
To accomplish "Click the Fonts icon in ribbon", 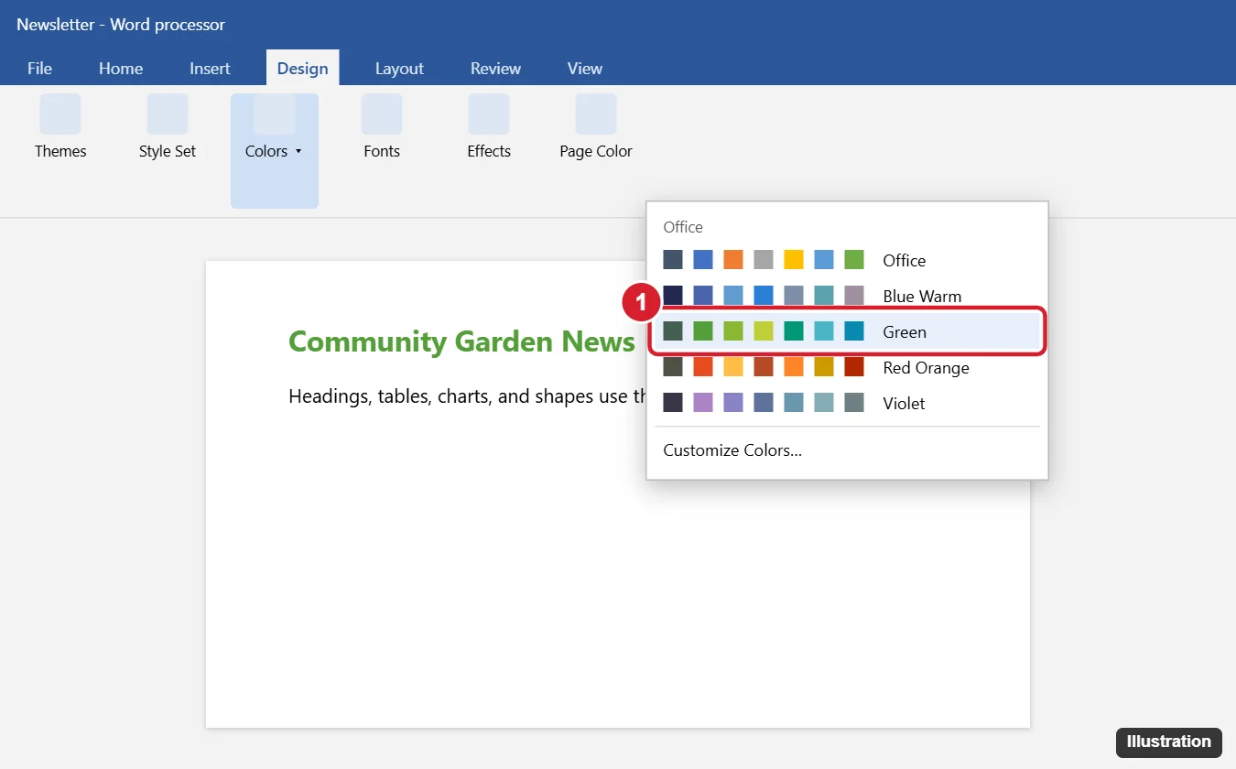I will point(382,114).
